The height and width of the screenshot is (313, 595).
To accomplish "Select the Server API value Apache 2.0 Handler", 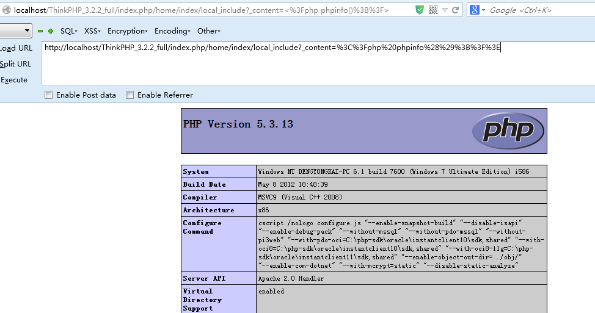I will (x=291, y=278).
